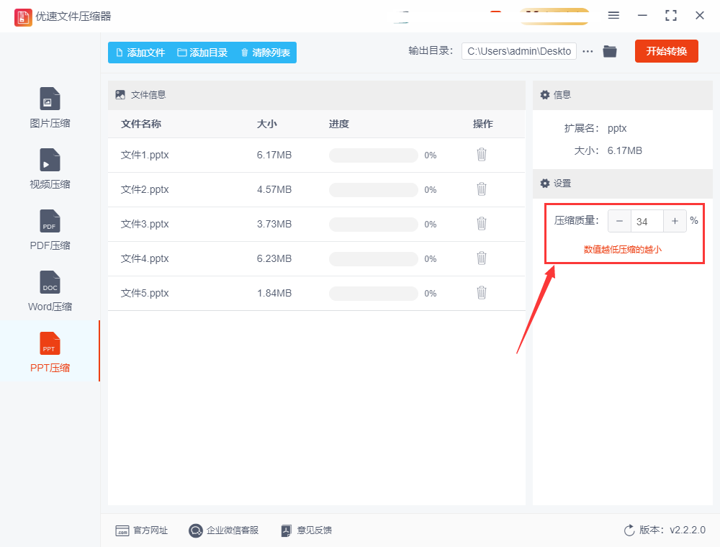Click the 大小 column header
This screenshot has height=547, width=720.
(x=267, y=124)
